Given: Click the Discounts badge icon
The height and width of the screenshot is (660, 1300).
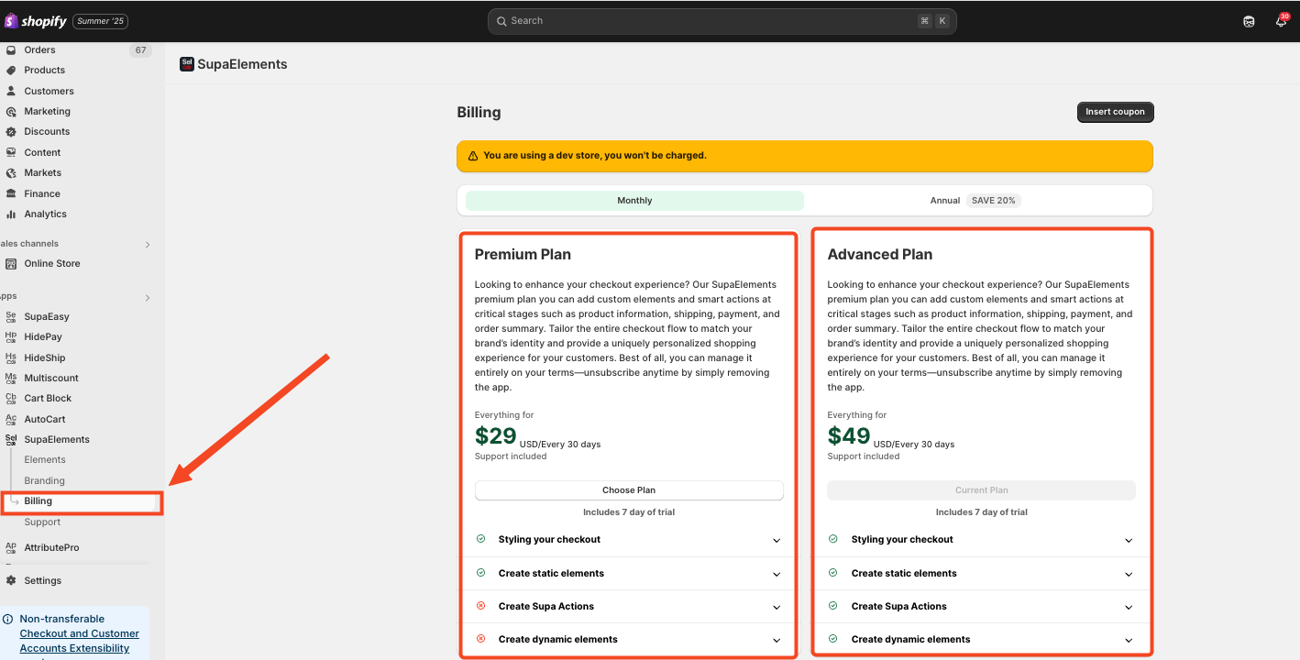Looking at the screenshot, I should tap(11, 131).
